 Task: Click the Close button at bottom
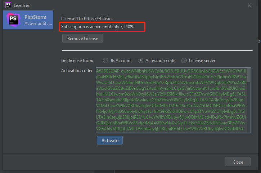click(238, 162)
